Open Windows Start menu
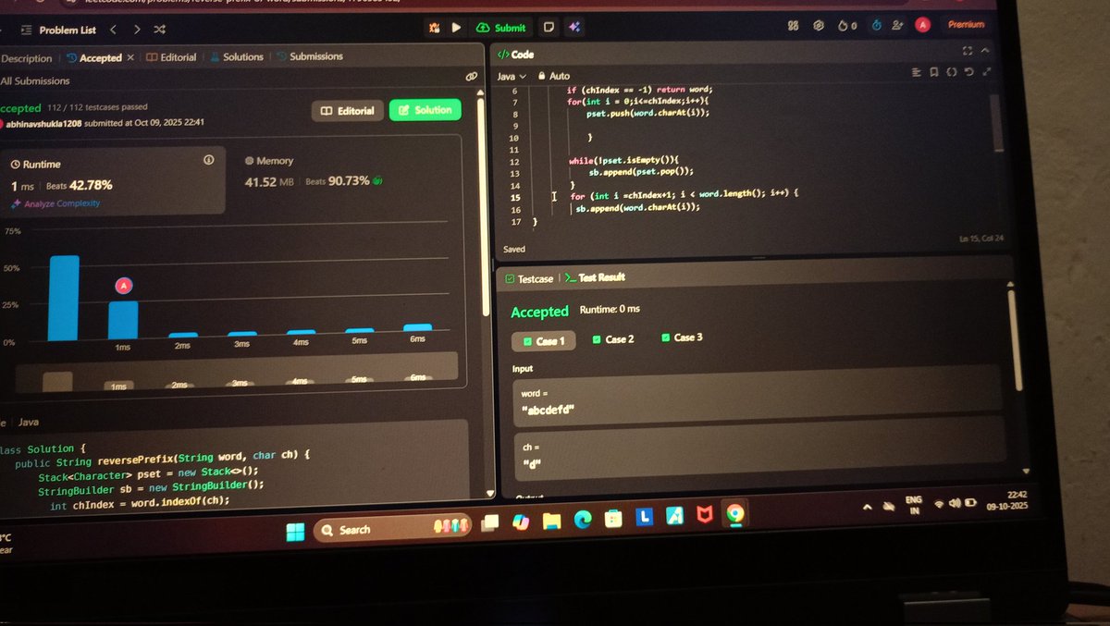This screenshot has width=1110, height=626. tap(295, 530)
